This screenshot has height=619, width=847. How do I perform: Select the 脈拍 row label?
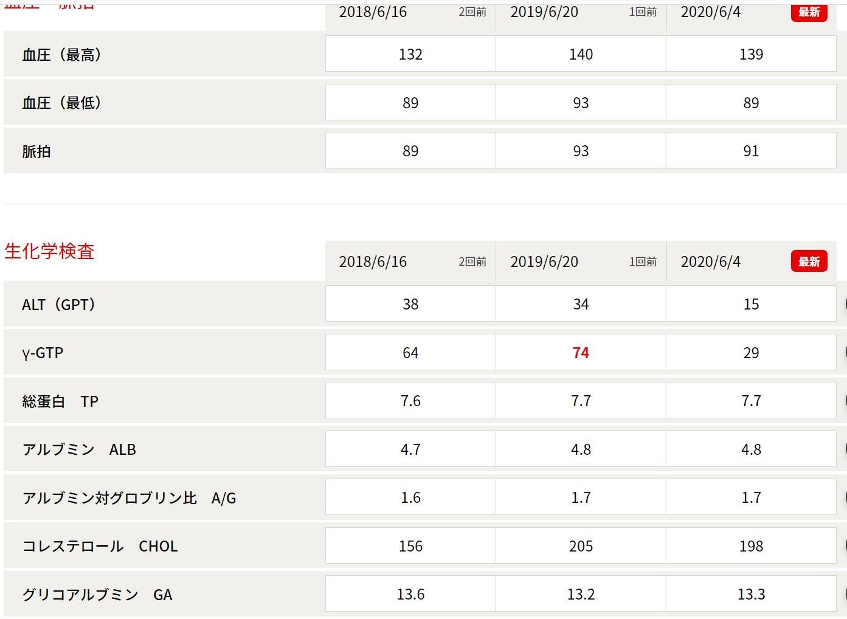(36, 151)
